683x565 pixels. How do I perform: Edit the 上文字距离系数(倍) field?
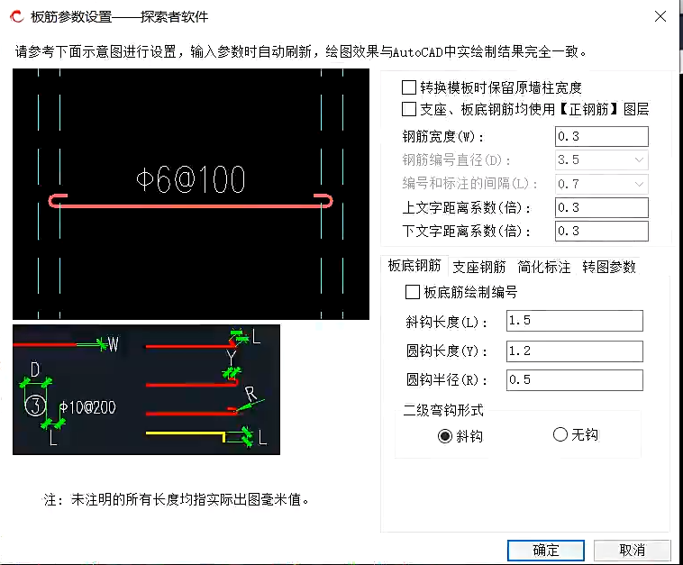[602, 207]
